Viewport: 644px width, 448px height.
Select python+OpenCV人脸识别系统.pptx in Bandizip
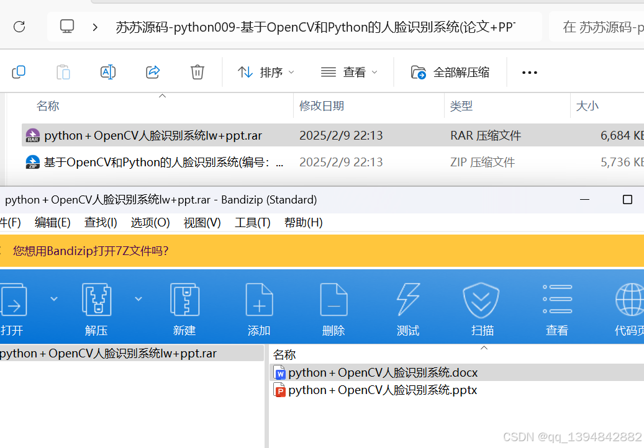(x=456, y=390)
